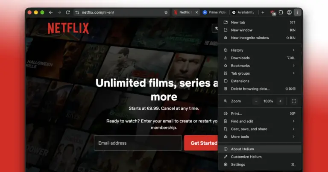Go back with the browser back arrow
328x172 pixels.
(51, 12)
